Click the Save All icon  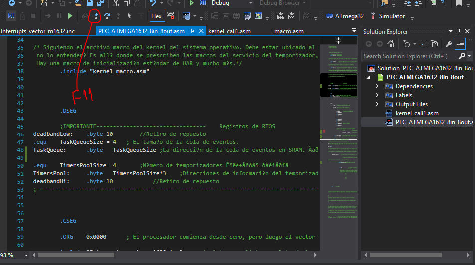tap(101, 3)
